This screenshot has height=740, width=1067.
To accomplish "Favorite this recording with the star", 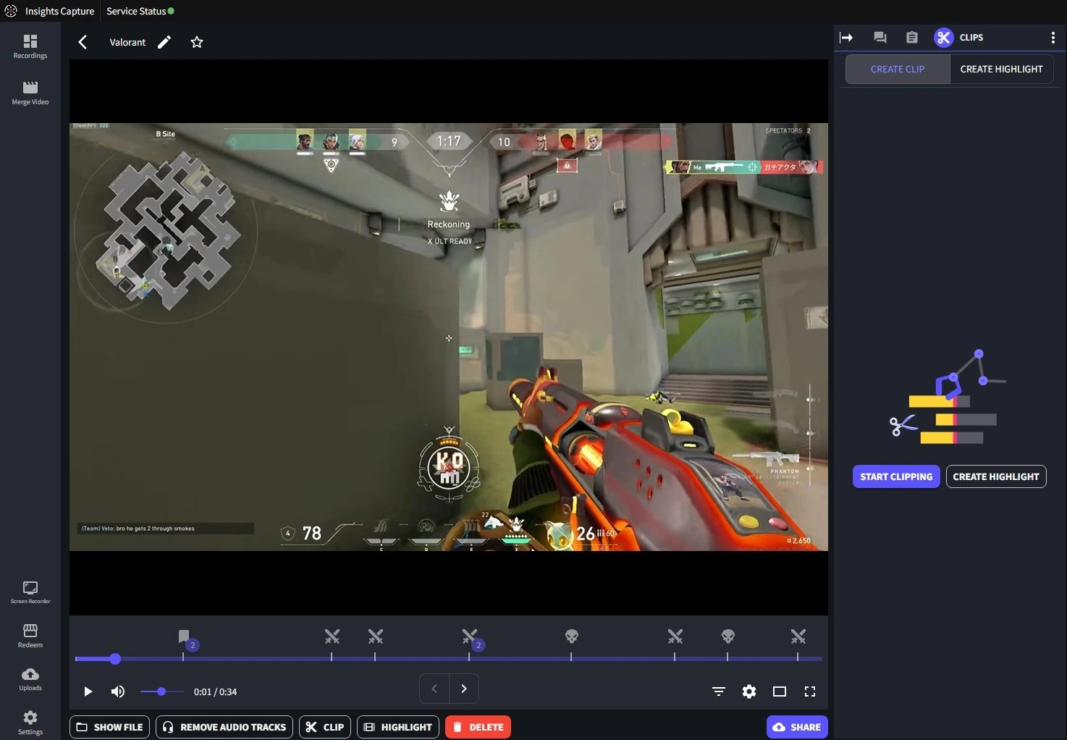I will tap(197, 42).
